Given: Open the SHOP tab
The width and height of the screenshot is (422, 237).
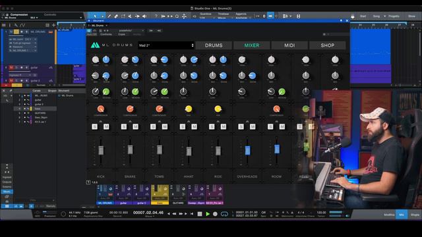Looking at the screenshot, I should point(327,45).
